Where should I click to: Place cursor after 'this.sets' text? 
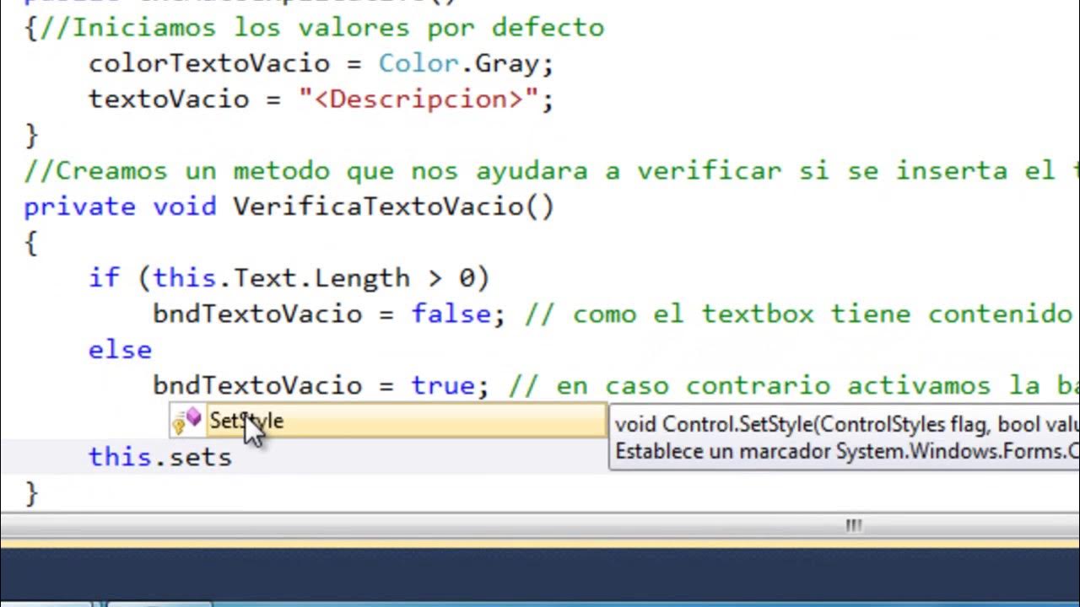click(233, 457)
